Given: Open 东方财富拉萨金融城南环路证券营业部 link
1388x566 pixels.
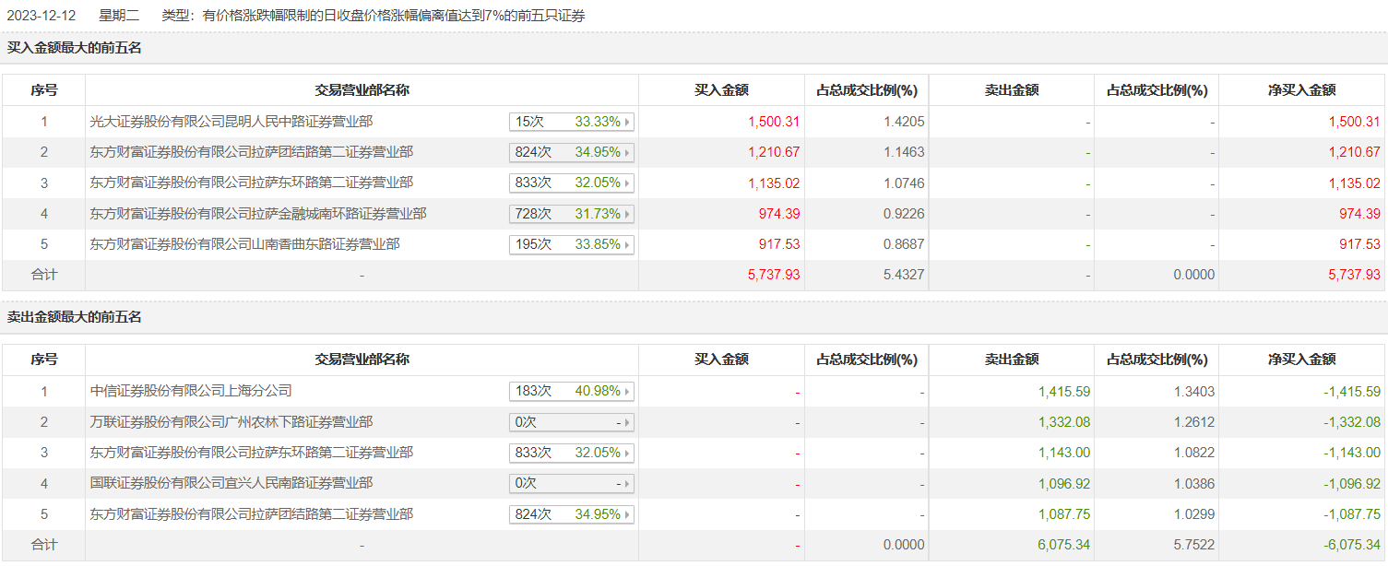Looking at the screenshot, I should 258,214.
